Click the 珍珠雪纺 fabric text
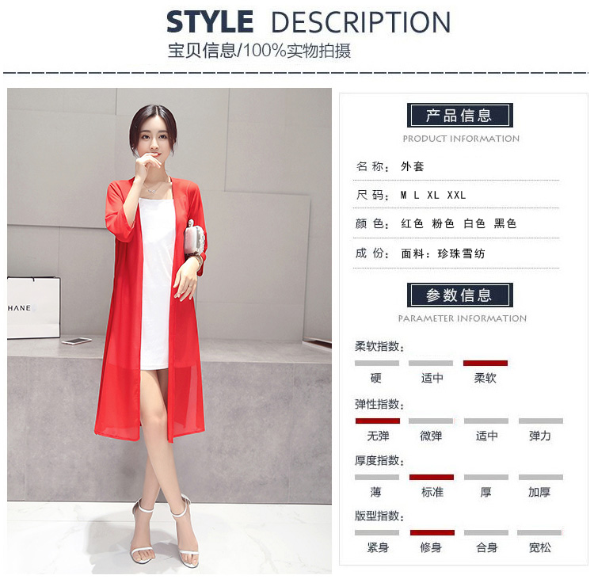 462,253
